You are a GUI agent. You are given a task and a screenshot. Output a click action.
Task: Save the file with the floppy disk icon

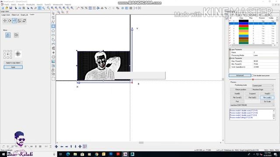tap(10, 8)
